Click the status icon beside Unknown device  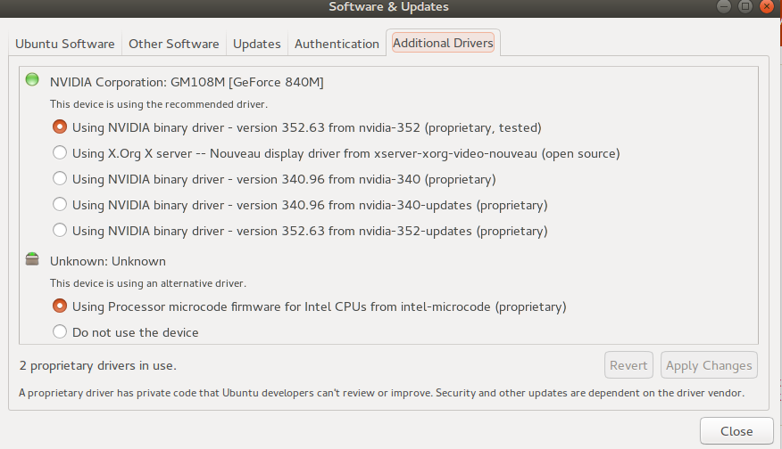click(32, 259)
